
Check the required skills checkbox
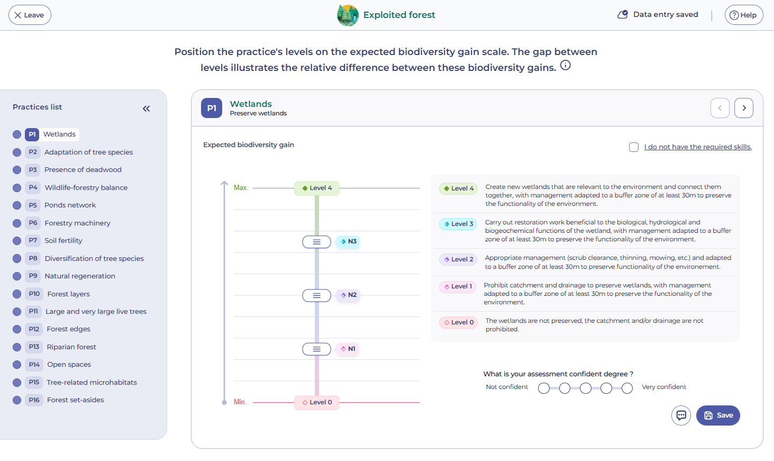634,147
